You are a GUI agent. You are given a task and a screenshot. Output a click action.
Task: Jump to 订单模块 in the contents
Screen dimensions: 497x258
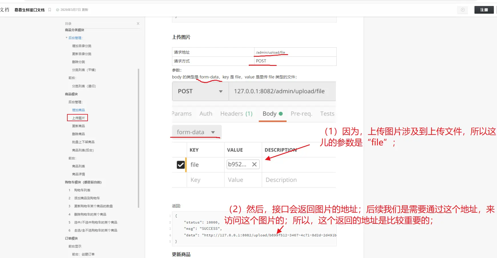point(71,238)
